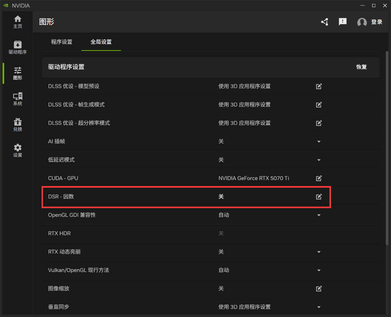
Task: Click the greyed 关 value of RTX HDR
Action: (x=221, y=233)
